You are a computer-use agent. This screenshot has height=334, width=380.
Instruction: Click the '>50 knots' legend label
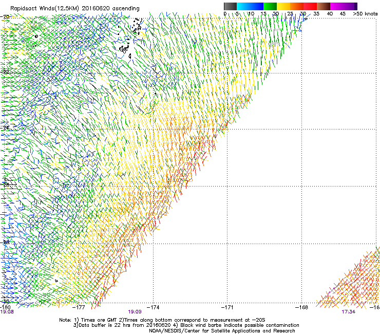(x=365, y=14)
